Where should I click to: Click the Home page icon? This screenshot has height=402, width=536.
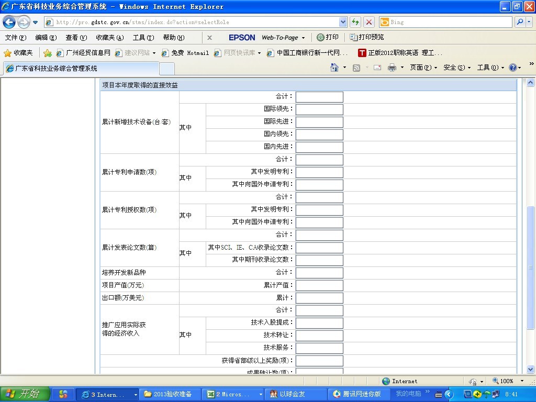pyautogui.click(x=334, y=68)
